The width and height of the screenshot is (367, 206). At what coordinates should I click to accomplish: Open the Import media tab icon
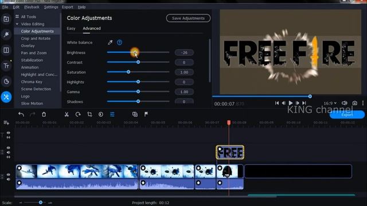[x=6, y=19]
